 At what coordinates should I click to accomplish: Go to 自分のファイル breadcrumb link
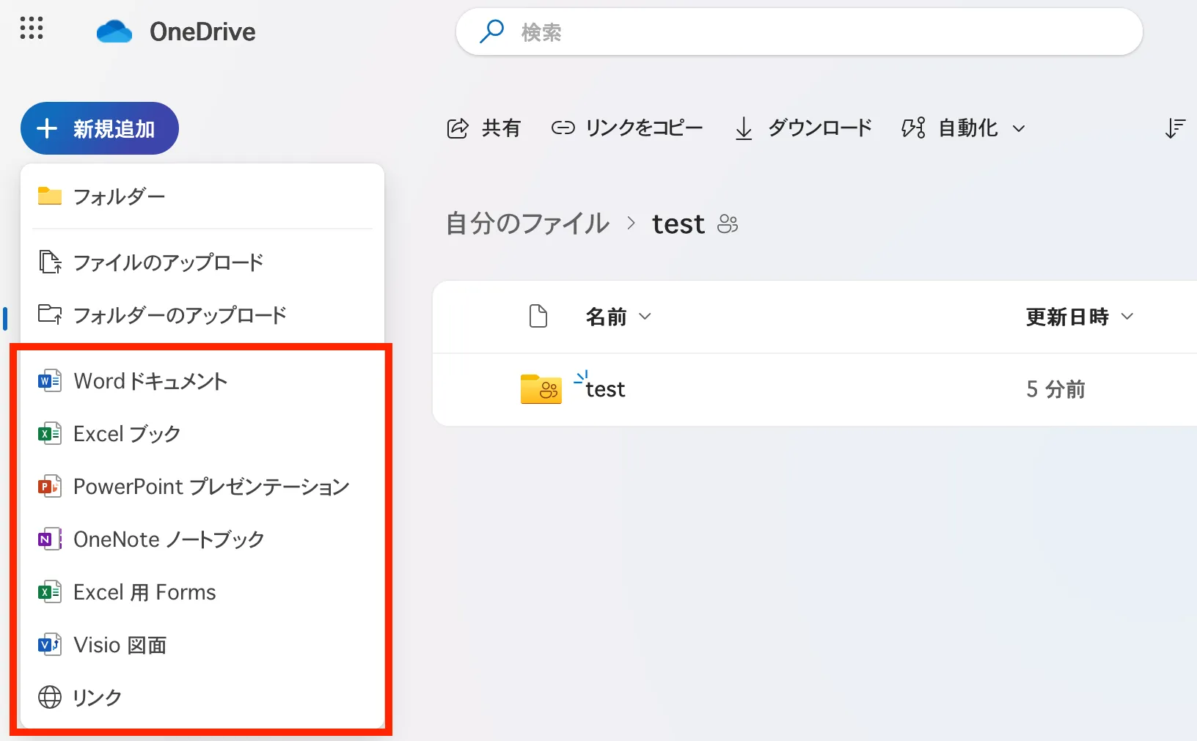tap(527, 224)
